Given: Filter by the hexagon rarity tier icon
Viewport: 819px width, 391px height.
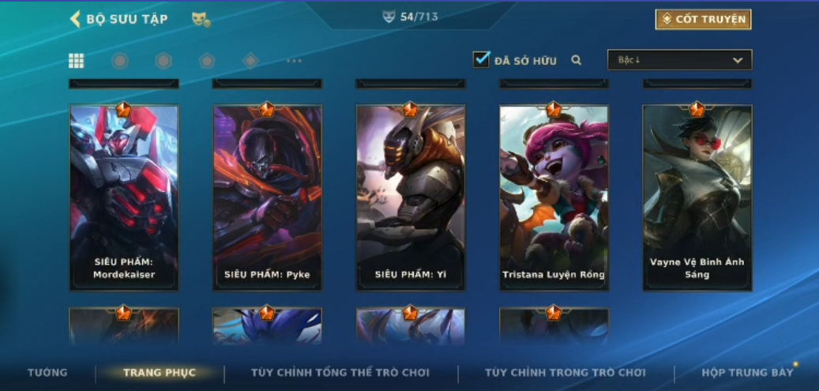Looking at the screenshot, I should click(x=163, y=61).
